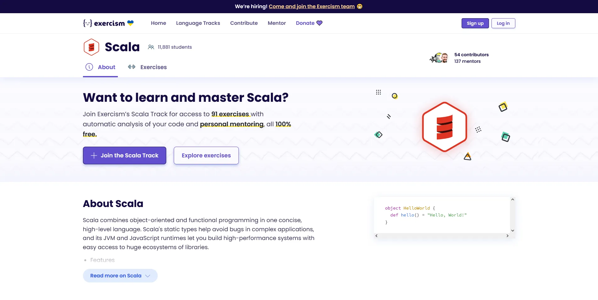Follow the Come and join the Exercism team link
Image resolution: width=598 pixels, height=300 pixels.
point(311,6)
